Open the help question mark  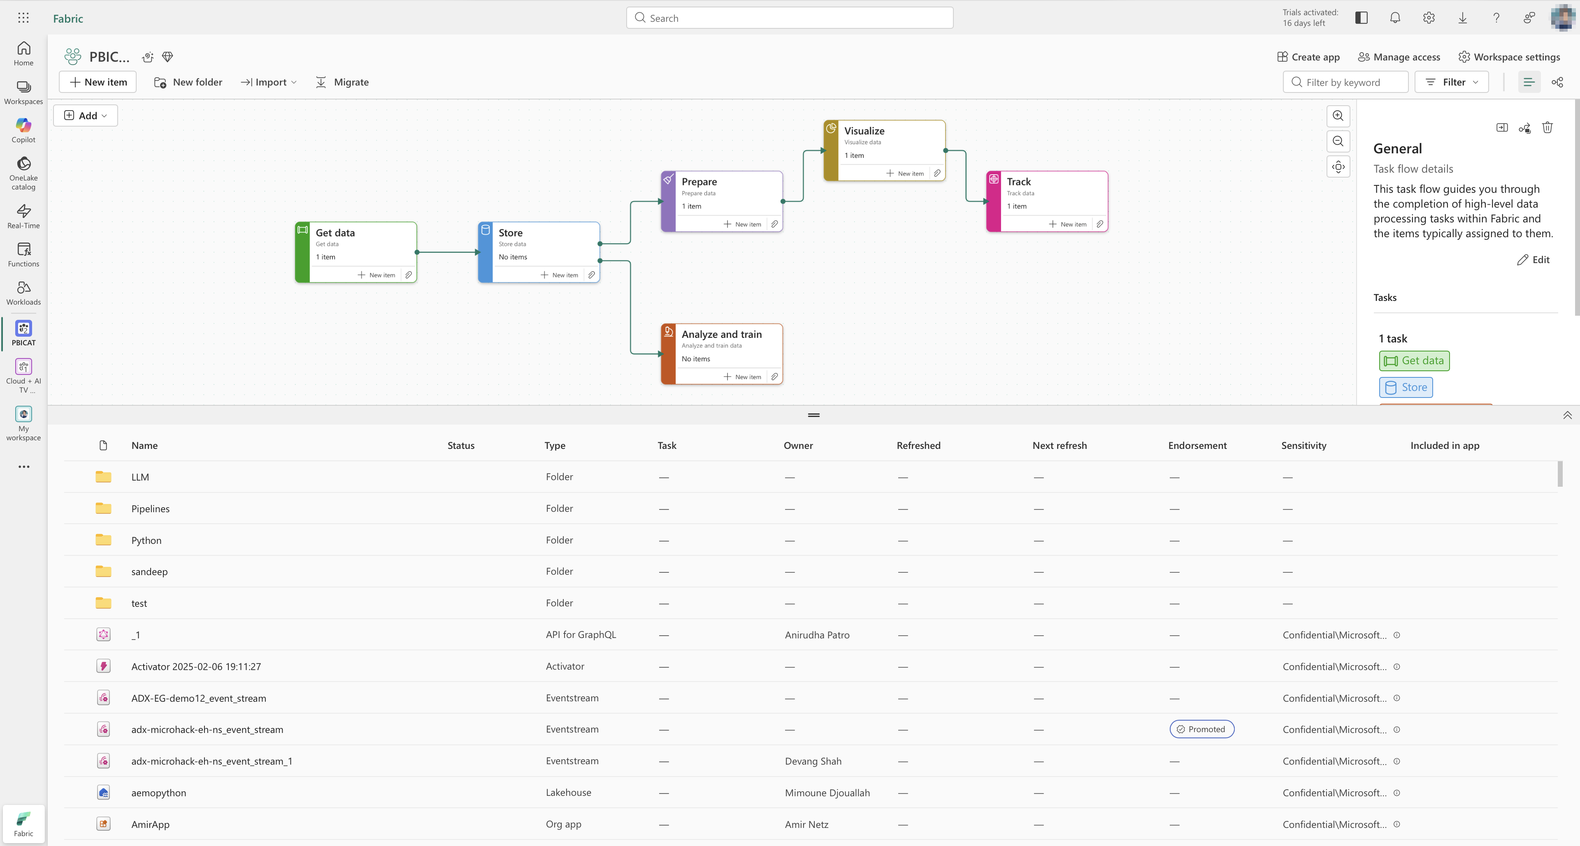click(x=1496, y=18)
